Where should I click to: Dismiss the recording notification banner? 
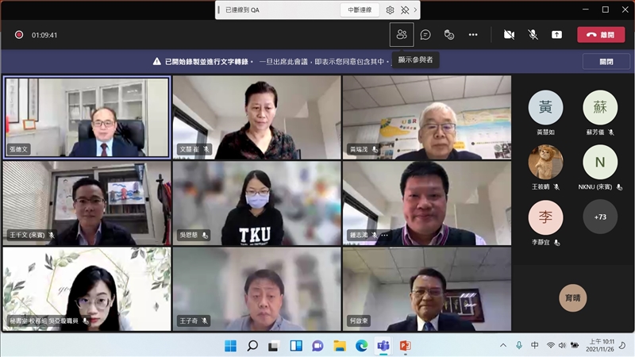point(606,61)
